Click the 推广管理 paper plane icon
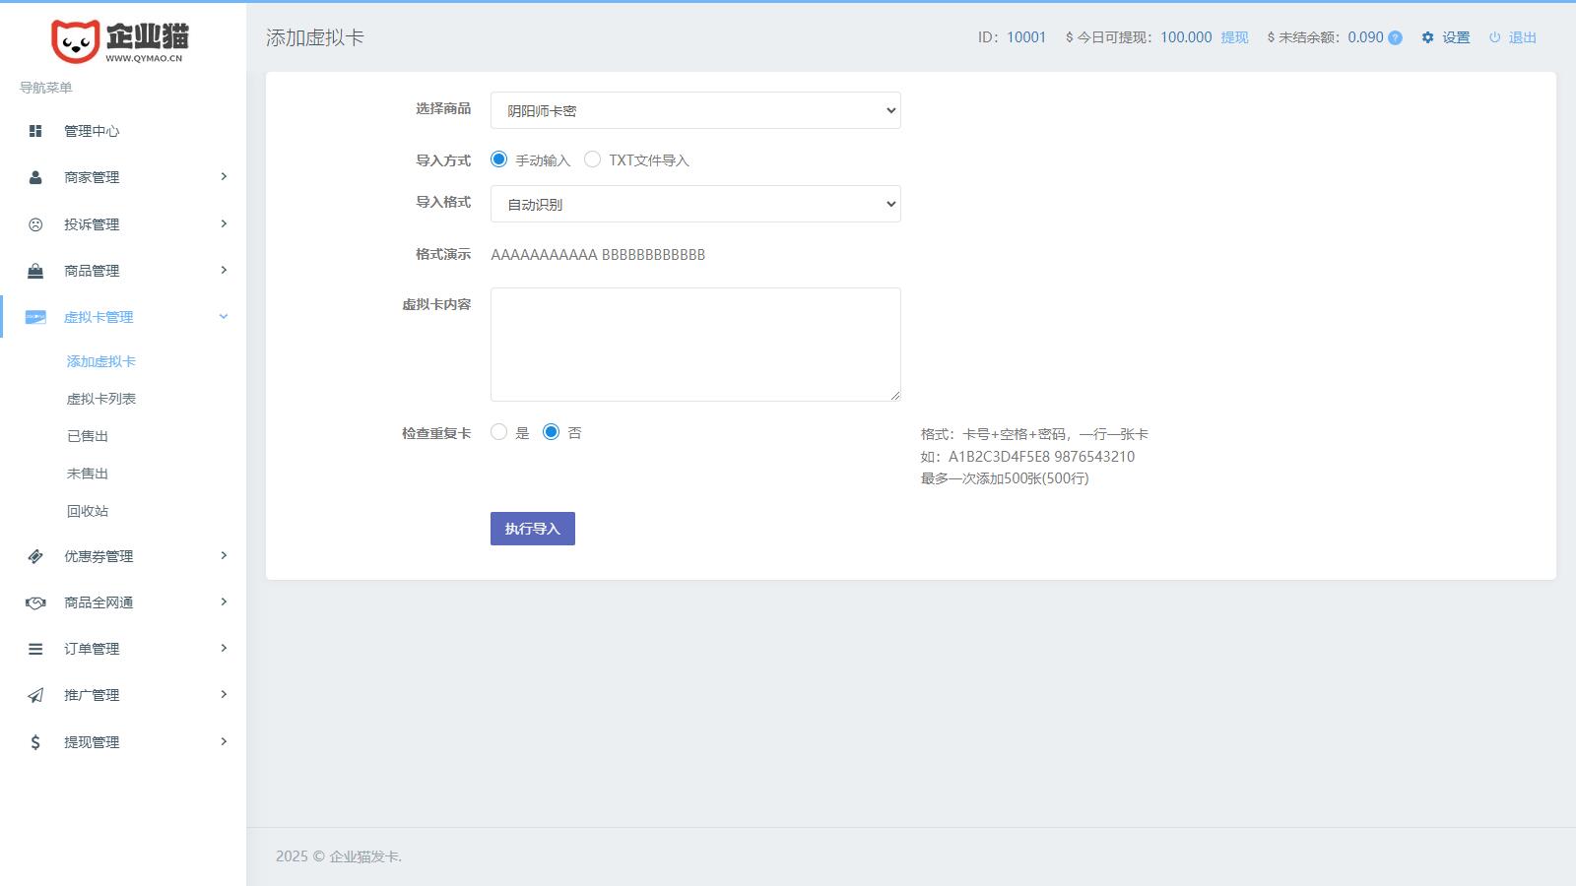This screenshot has height=886, width=1576. pos(35,695)
